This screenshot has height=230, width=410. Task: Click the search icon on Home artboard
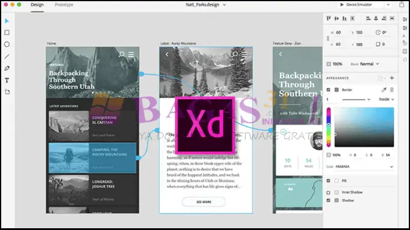(x=122, y=55)
